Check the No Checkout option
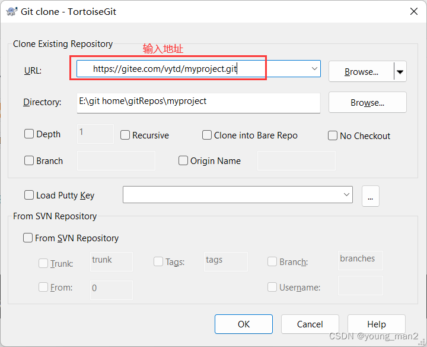This screenshot has height=347, width=427. tap(333, 135)
